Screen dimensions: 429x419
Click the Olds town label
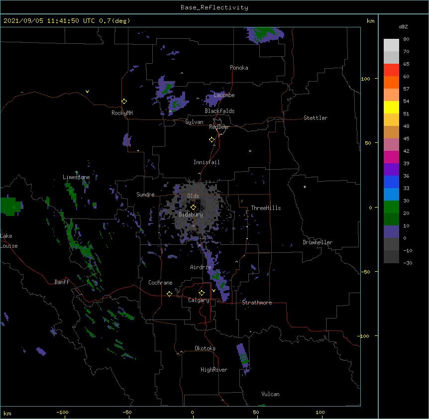click(x=193, y=196)
